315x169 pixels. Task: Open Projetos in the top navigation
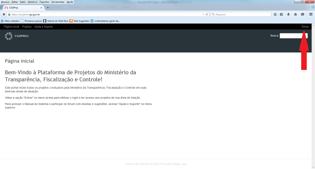point(27,27)
